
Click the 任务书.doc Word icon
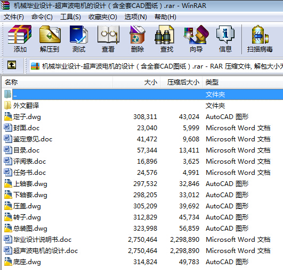point(8,172)
